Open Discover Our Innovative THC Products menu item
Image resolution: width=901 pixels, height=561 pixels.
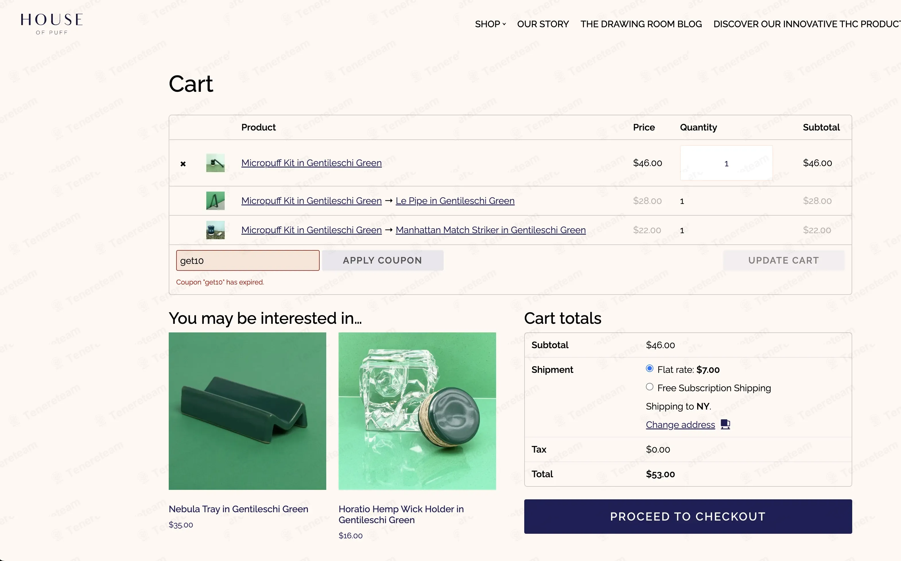[807, 24]
